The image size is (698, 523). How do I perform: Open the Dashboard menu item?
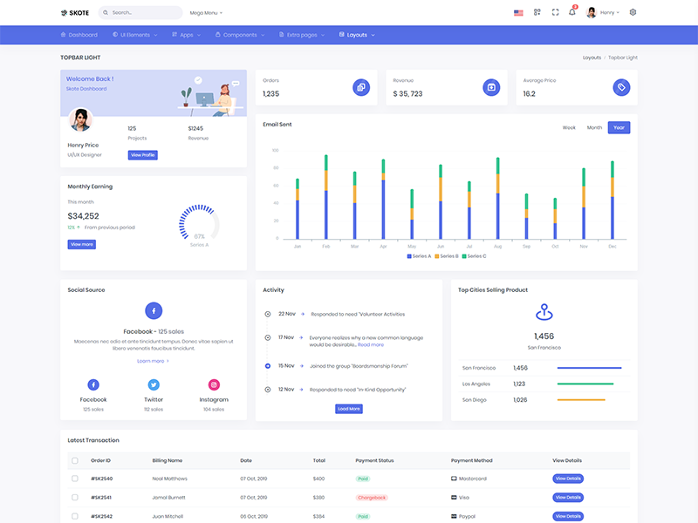79,35
